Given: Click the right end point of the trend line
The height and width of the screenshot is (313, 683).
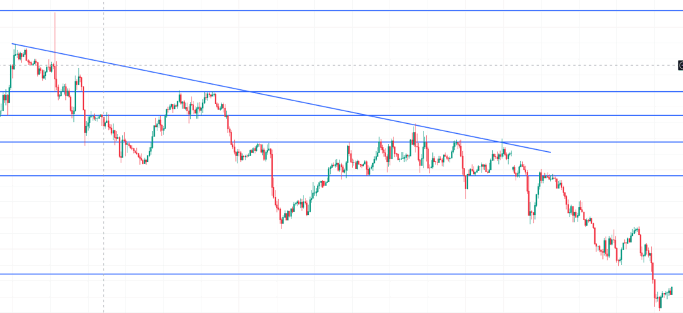Looking at the screenshot, I should pos(551,153).
